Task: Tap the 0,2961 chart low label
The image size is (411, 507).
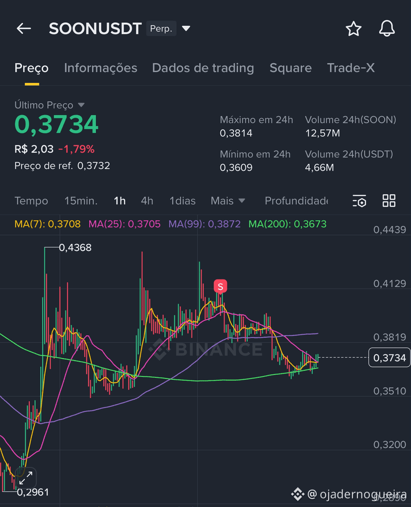Action: 33,492
